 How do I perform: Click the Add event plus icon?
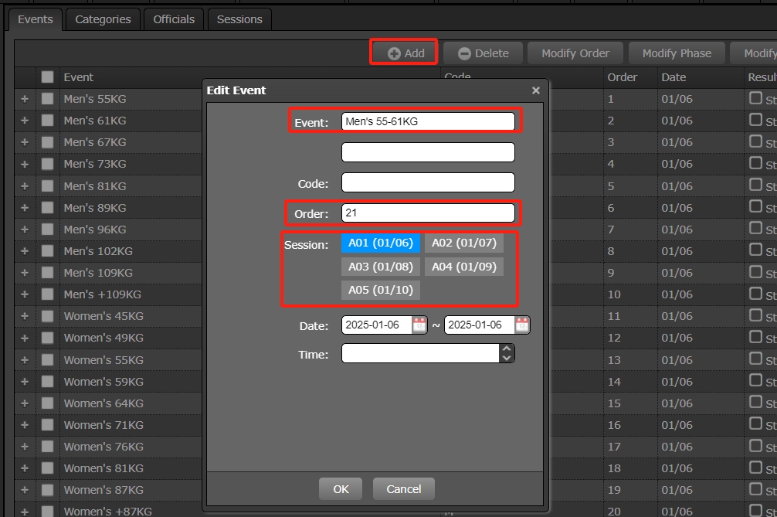pyautogui.click(x=394, y=53)
